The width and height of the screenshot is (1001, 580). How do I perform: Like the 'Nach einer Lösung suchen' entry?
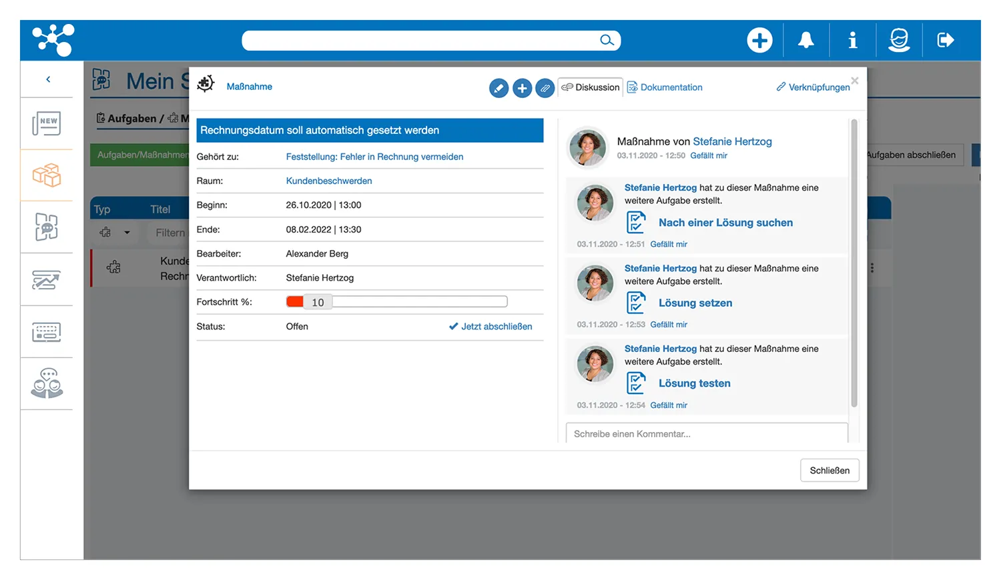click(669, 245)
